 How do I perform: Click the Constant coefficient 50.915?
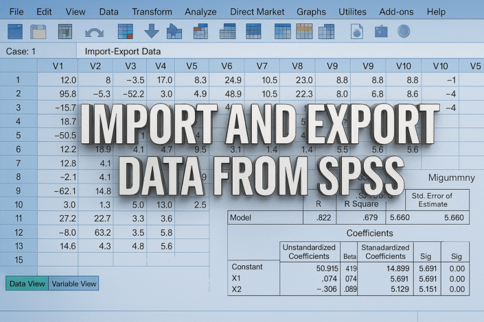(x=327, y=269)
